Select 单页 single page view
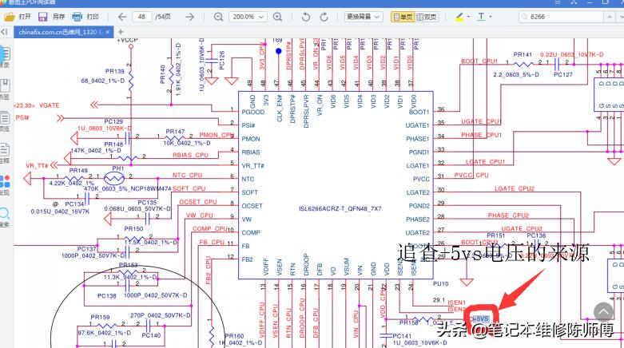The width and height of the screenshot is (624, 348). pos(403,17)
